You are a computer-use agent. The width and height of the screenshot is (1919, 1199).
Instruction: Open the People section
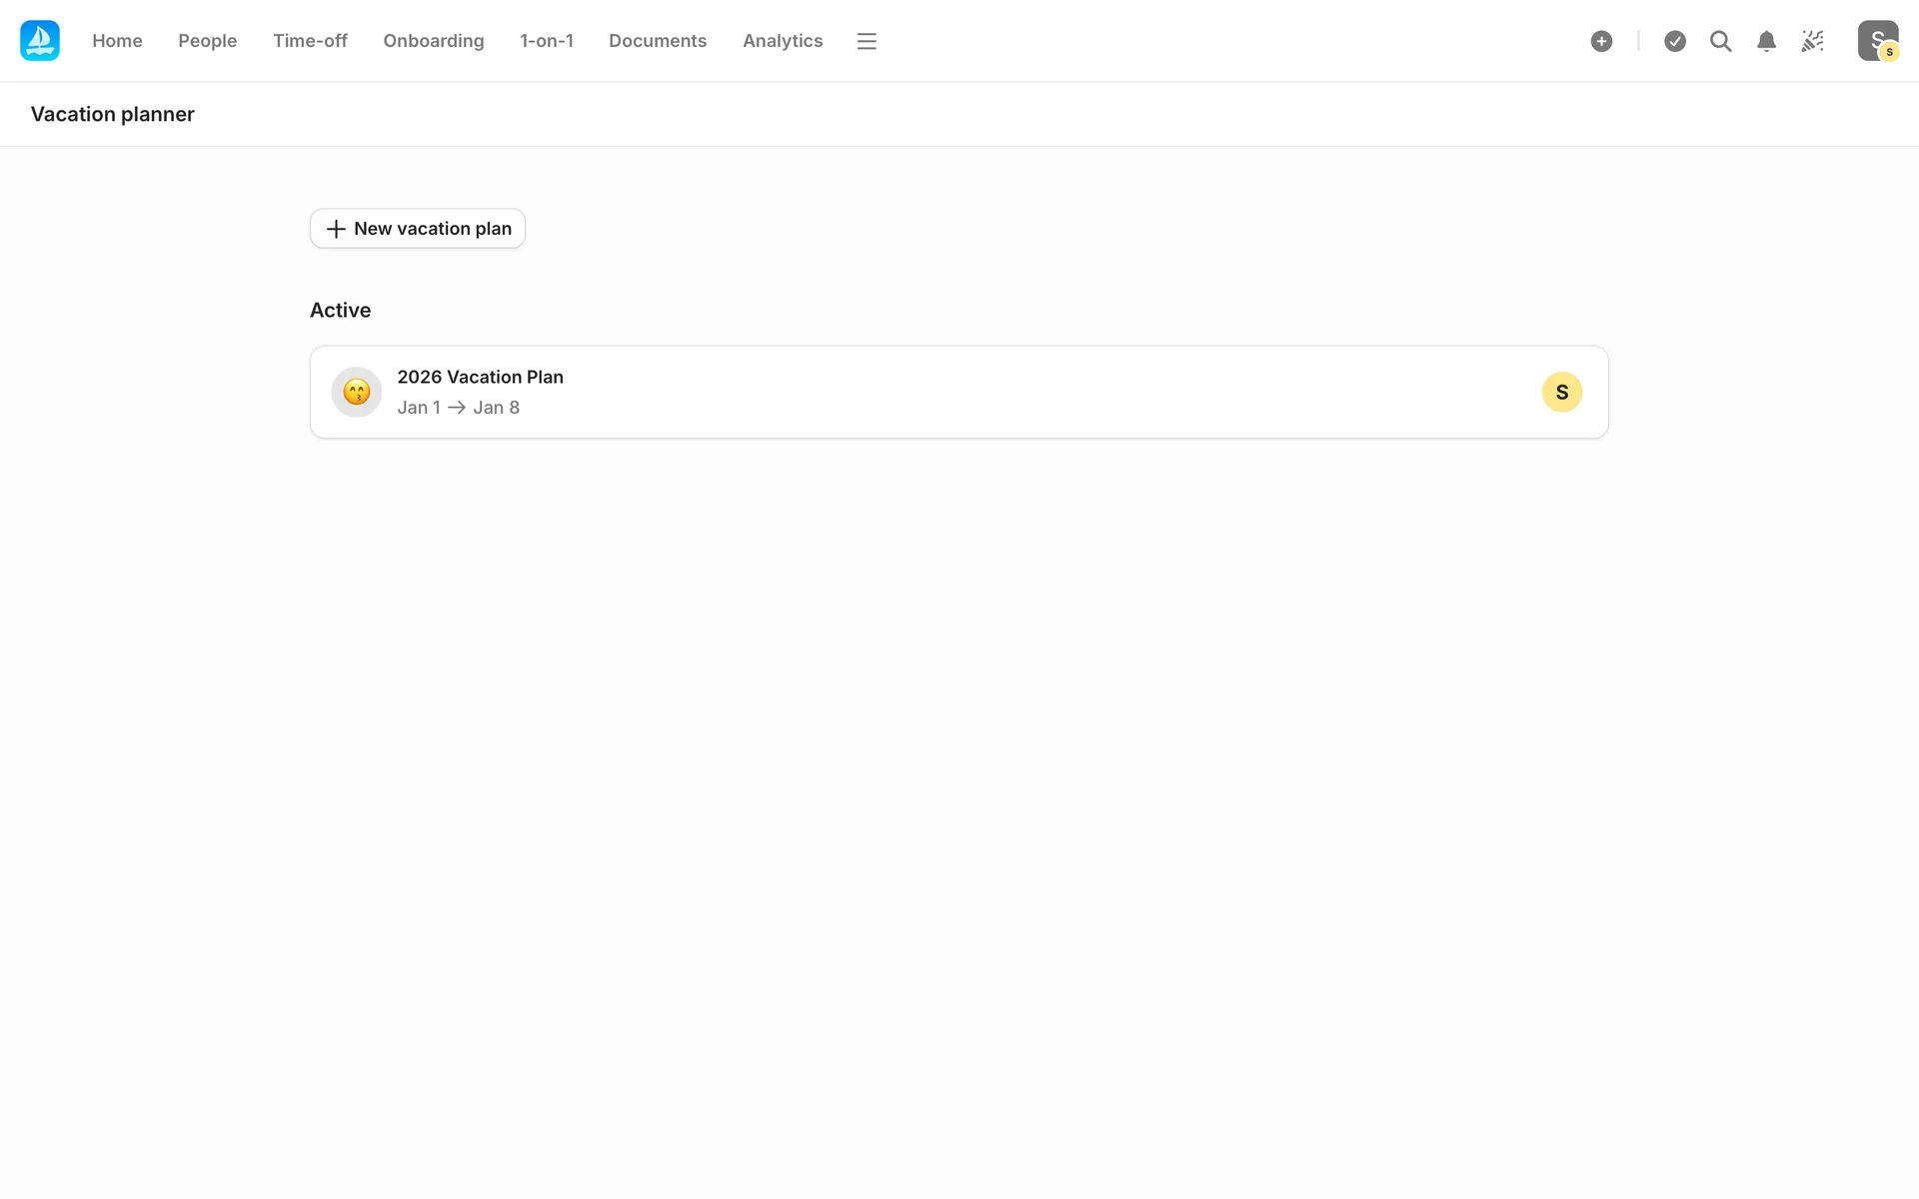click(x=207, y=41)
